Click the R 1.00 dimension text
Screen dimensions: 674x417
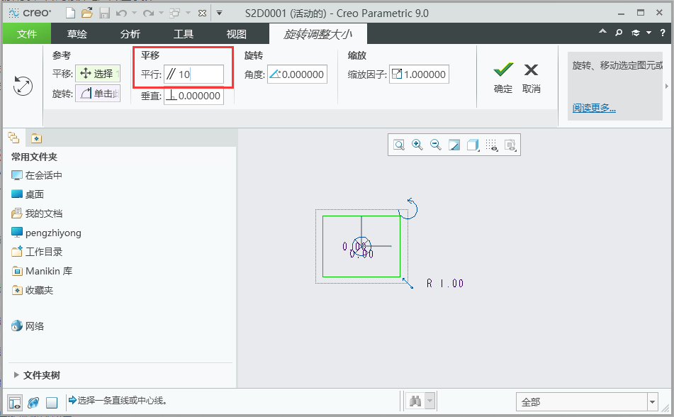[445, 283]
